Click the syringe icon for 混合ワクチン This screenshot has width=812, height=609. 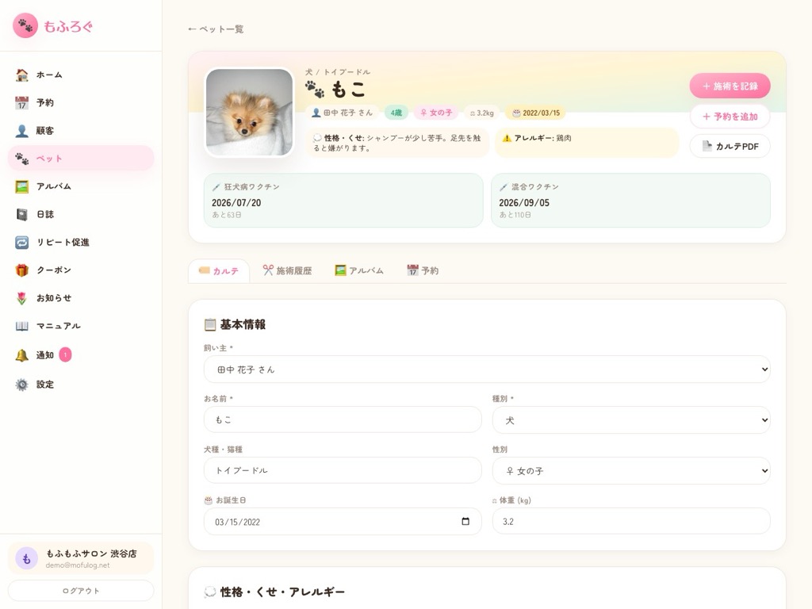pyautogui.click(x=504, y=187)
